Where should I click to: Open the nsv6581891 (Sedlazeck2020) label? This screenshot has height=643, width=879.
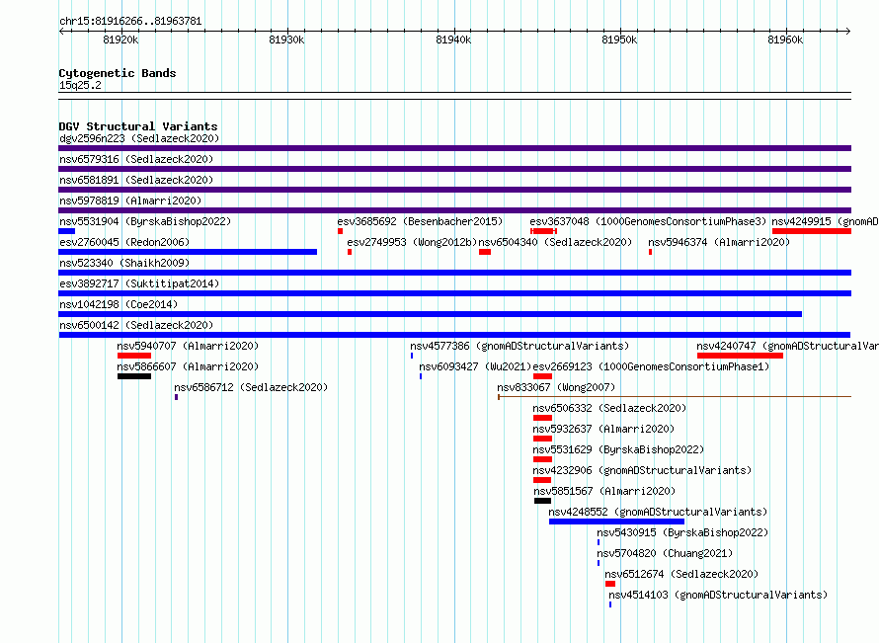click(x=136, y=180)
